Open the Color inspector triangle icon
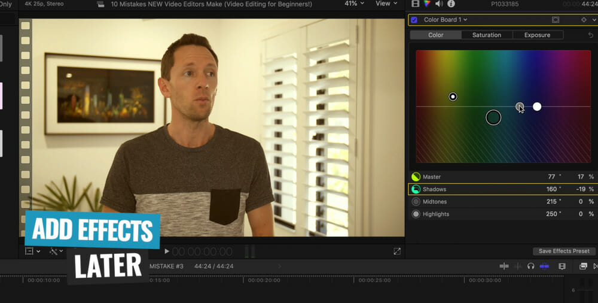 point(427,4)
